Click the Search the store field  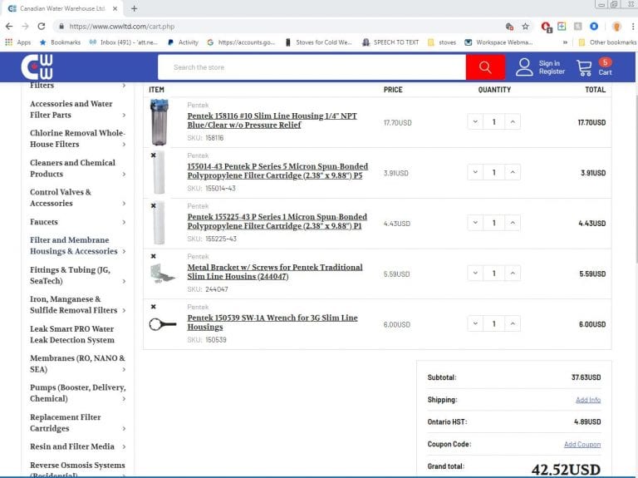click(312, 67)
